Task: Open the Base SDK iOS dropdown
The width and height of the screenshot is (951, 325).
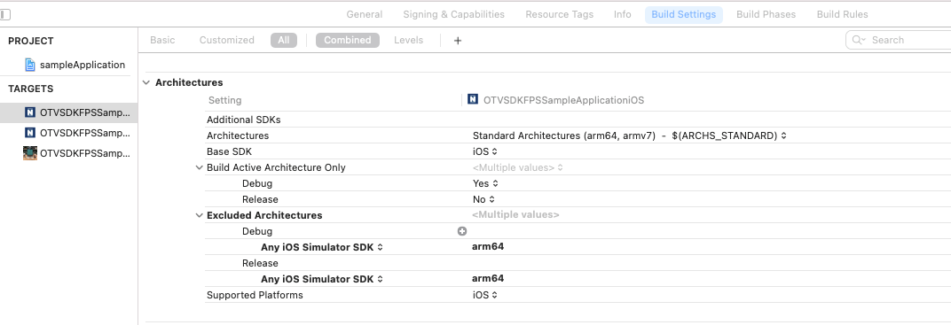Action: coord(485,151)
